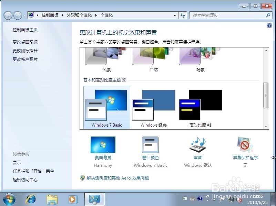This screenshot has height=206, width=276.
Task: Open 轻松访问中心 link
Action: [25, 180]
